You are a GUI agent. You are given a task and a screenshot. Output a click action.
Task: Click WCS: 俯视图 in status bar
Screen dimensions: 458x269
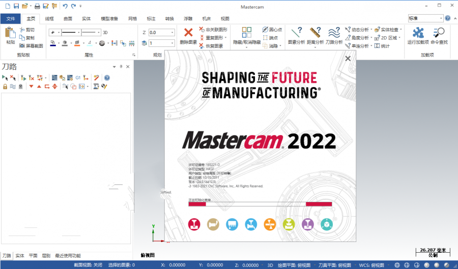[x=371, y=265]
